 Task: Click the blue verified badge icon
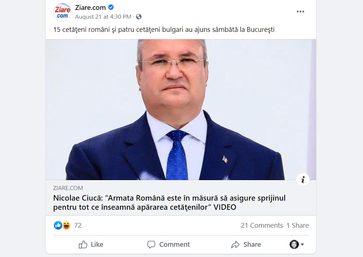111,7
